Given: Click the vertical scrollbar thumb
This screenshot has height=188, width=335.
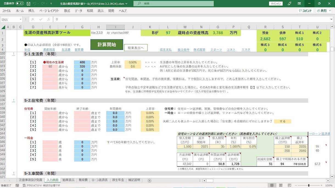Looking at the screenshot, I should click(332, 49).
